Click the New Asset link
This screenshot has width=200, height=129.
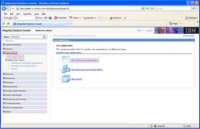click(x=76, y=79)
